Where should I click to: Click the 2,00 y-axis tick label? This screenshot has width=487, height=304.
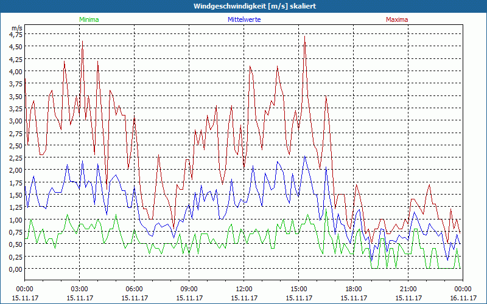tap(16, 170)
